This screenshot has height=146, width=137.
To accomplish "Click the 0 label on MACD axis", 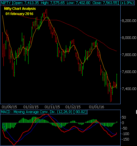I will coord(123,123).
